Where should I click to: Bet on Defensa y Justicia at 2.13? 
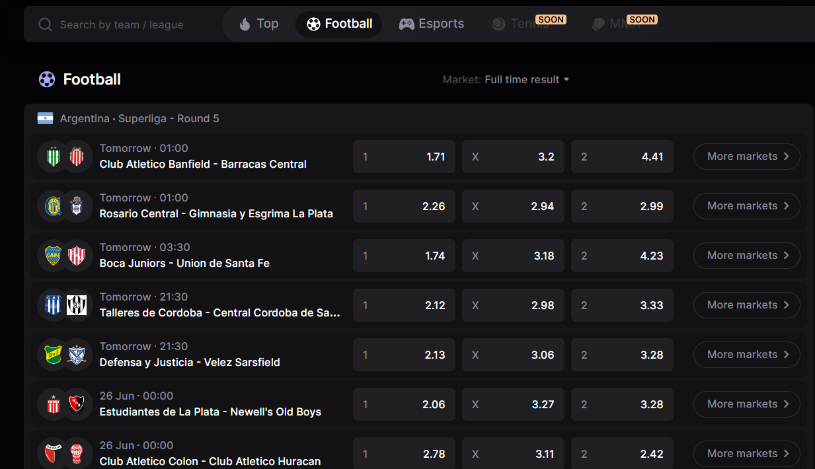[404, 355]
